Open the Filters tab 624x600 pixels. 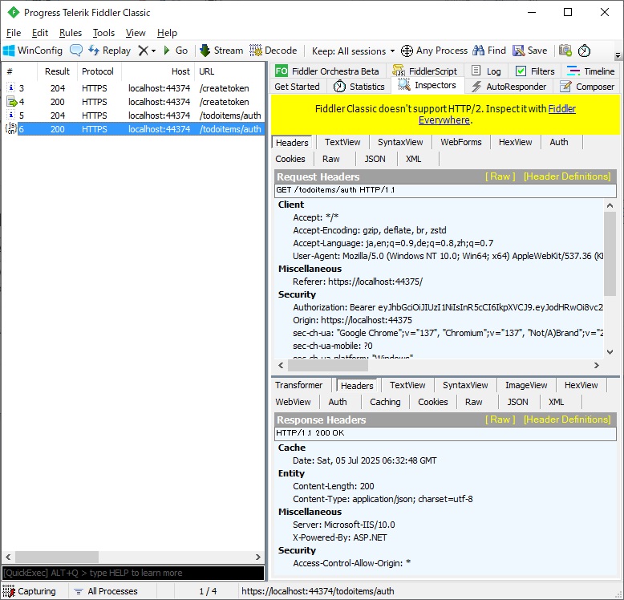[535, 71]
